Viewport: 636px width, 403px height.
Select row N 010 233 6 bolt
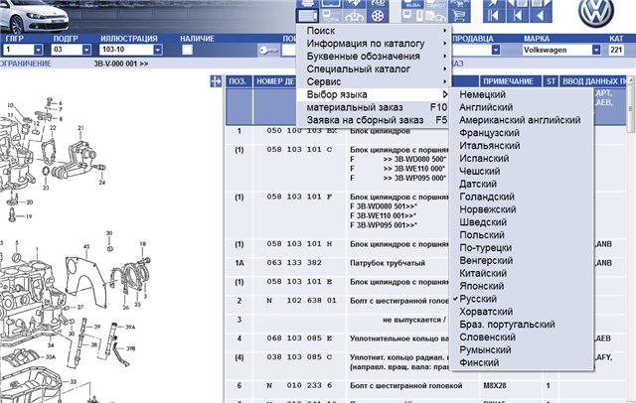426,385
